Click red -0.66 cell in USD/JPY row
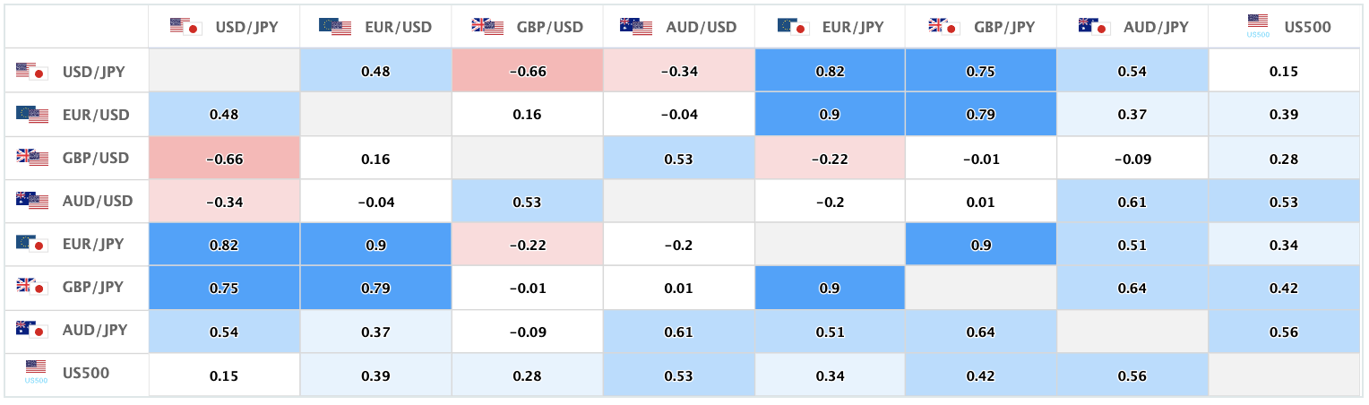This screenshot has height=405, width=1369. [x=527, y=71]
